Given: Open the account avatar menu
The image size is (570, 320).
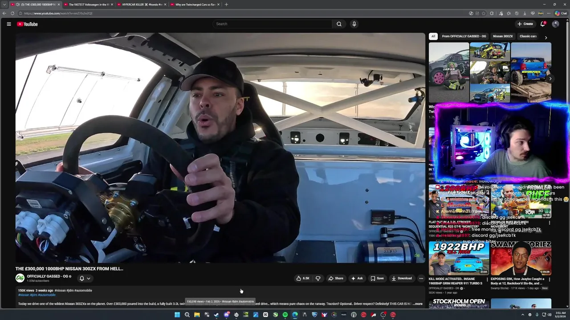Looking at the screenshot, I should [x=555, y=24].
